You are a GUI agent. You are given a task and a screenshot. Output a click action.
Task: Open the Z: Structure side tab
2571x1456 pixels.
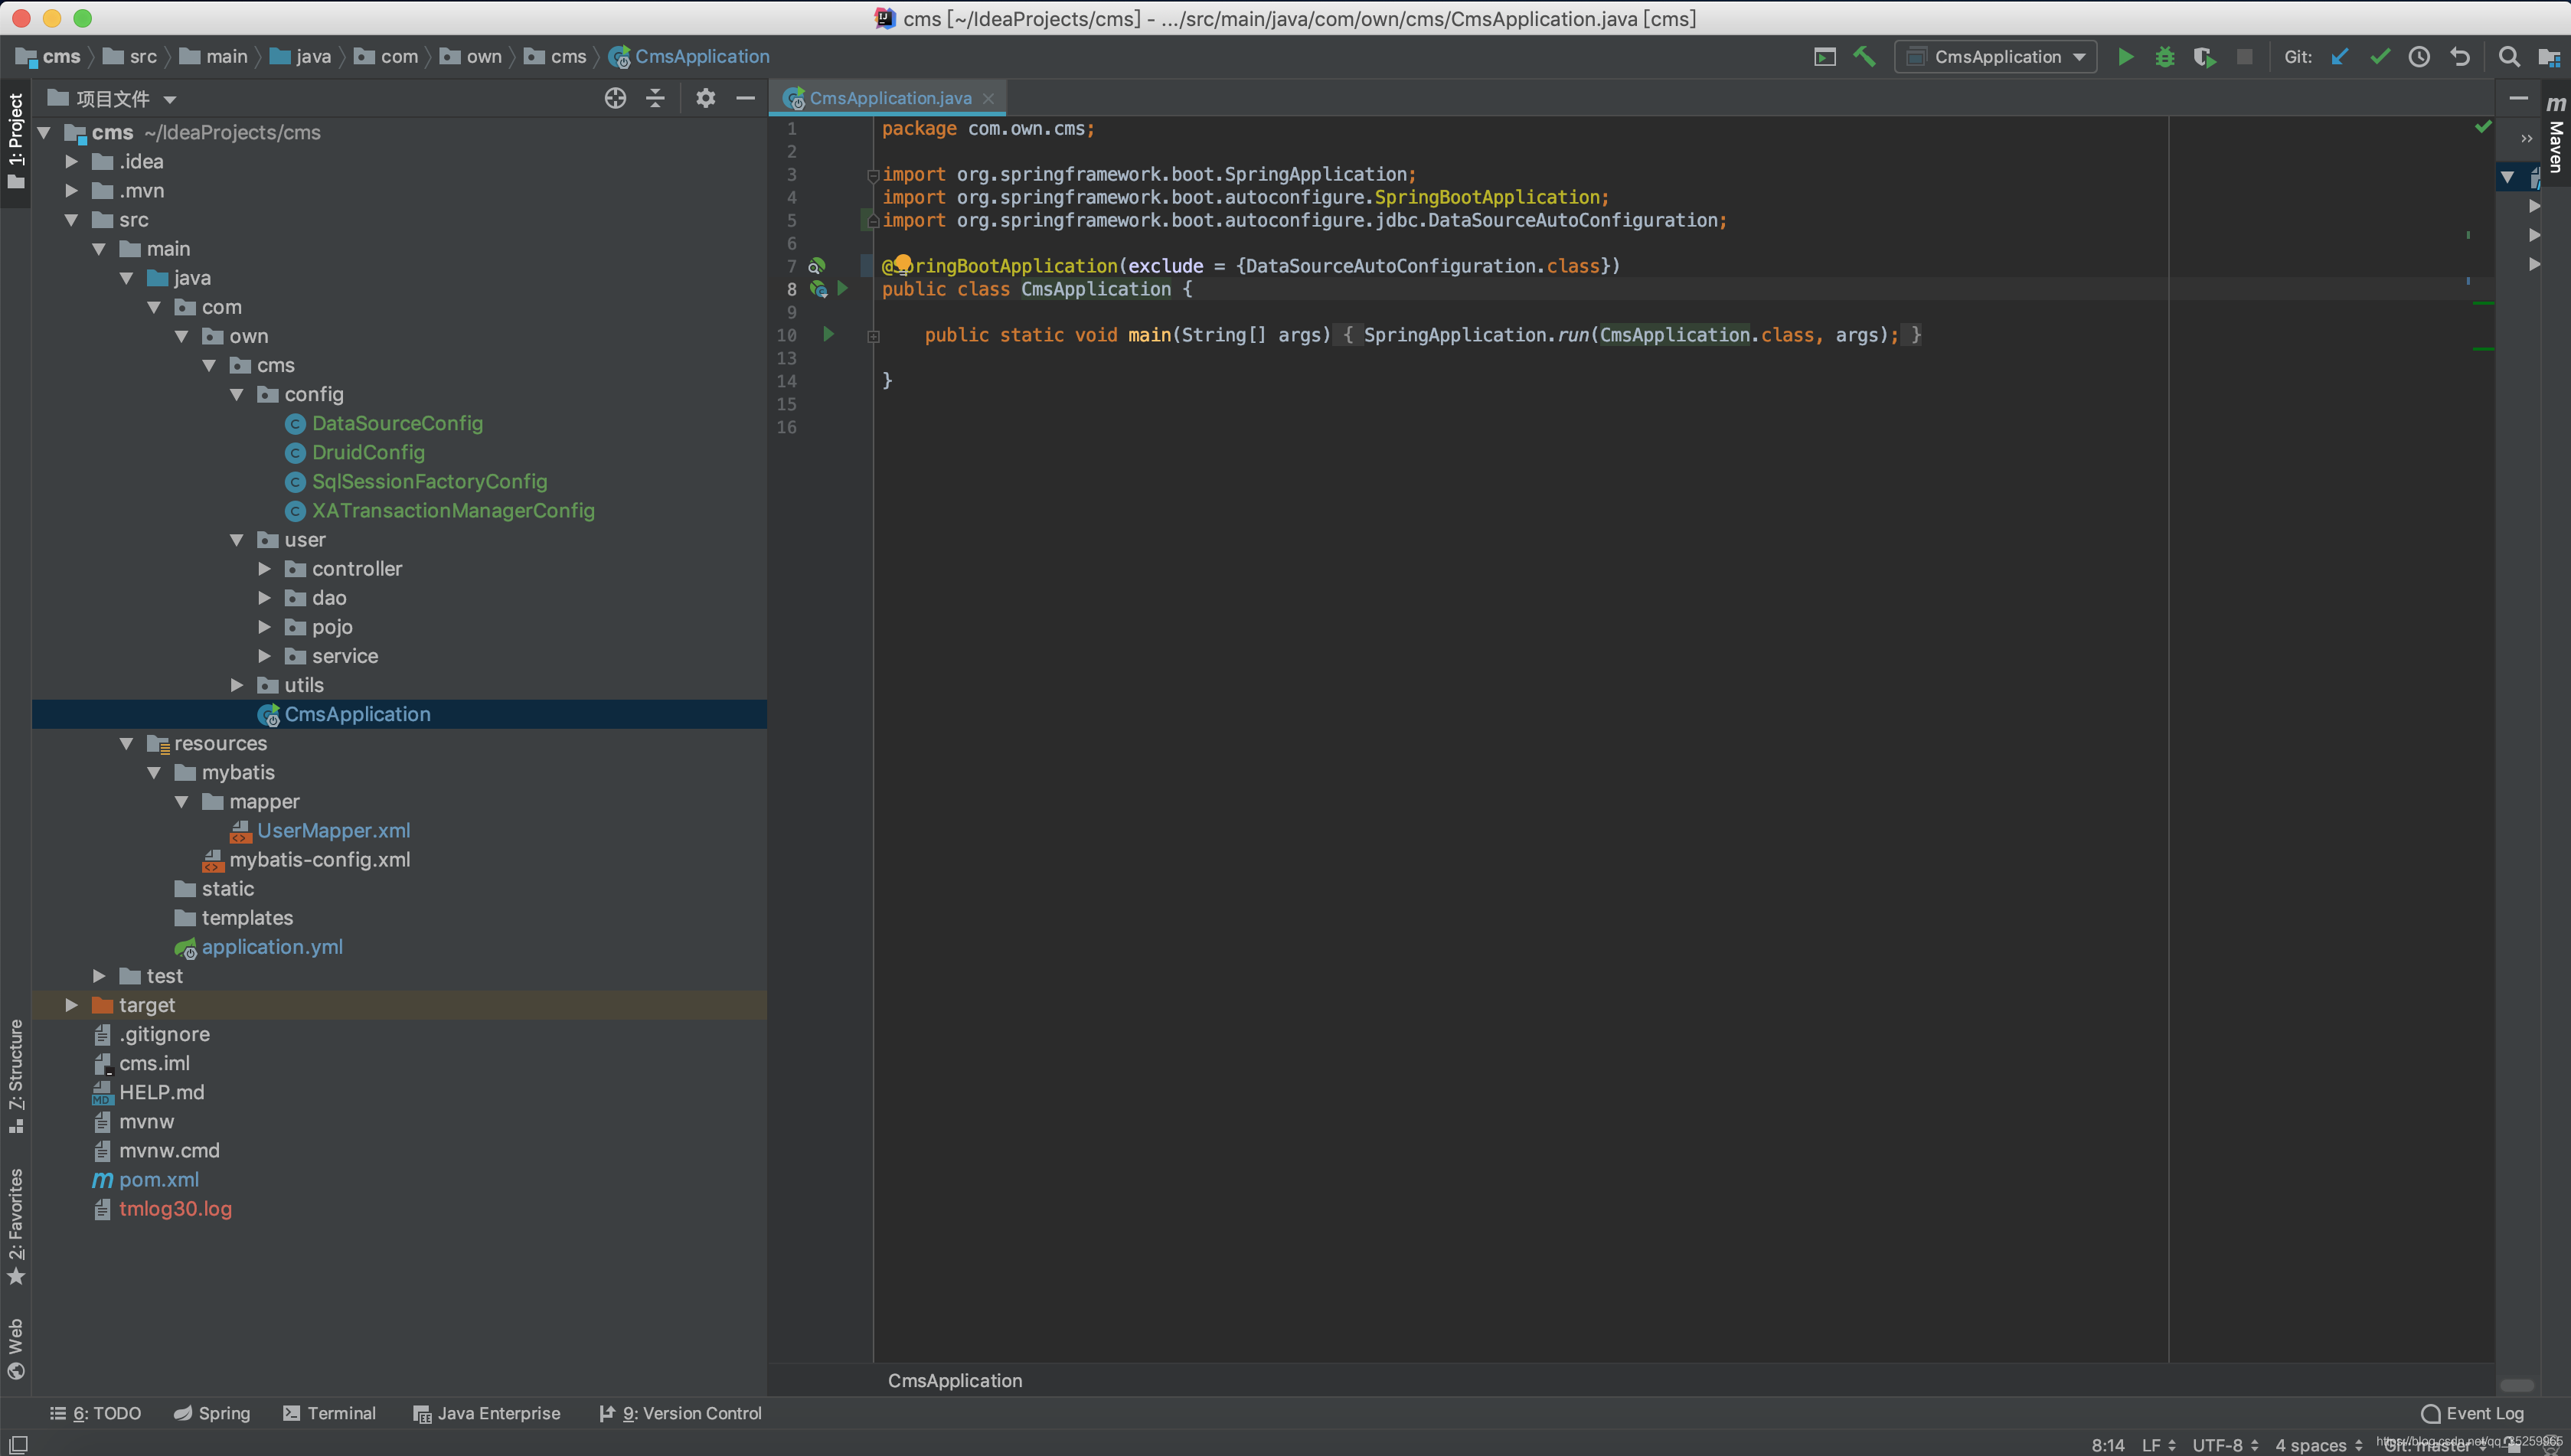pyautogui.click(x=15, y=1075)
